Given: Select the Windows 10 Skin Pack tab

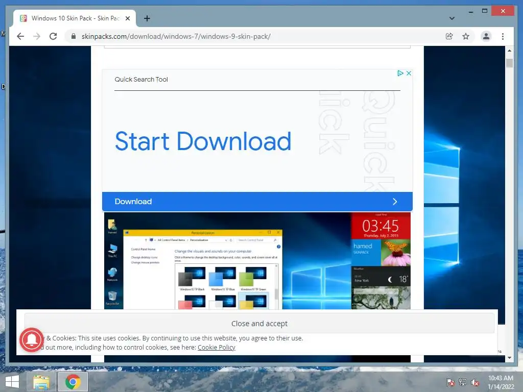Looking at the screenshot, I should [75, 18].
